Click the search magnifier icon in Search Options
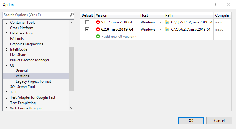This screenshot has width=236, height=129. pos(72,15)
